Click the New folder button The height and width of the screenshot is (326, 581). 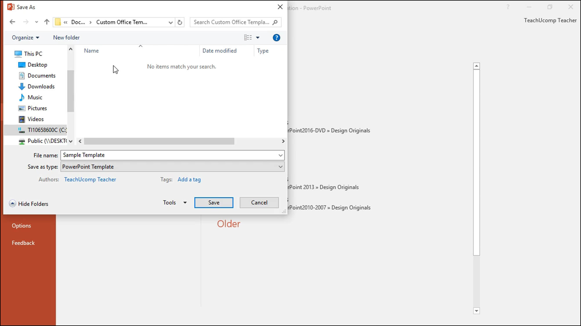[x=67, y=37]
